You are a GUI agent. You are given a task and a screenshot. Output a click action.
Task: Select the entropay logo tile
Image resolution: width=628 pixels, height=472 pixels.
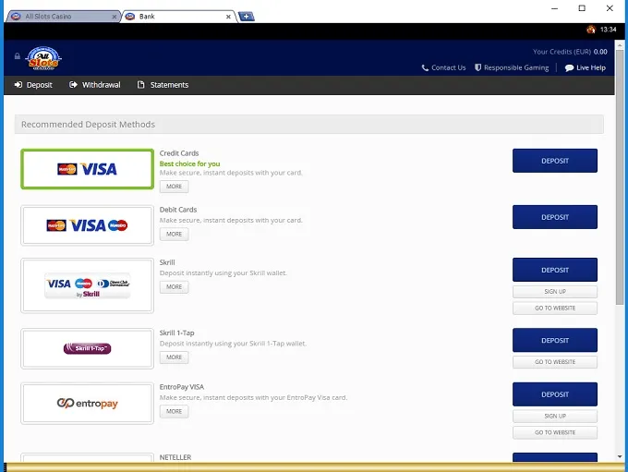[88, 403]
